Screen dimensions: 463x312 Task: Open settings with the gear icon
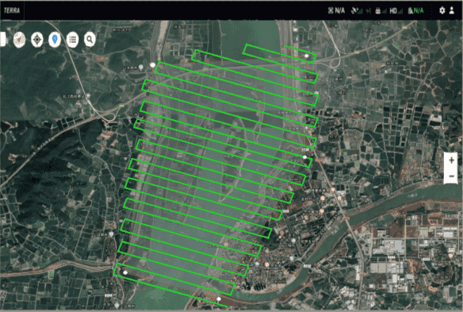442,10
